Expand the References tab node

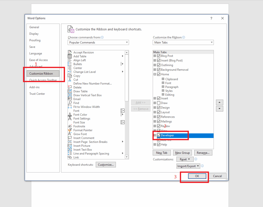(155, 117)
